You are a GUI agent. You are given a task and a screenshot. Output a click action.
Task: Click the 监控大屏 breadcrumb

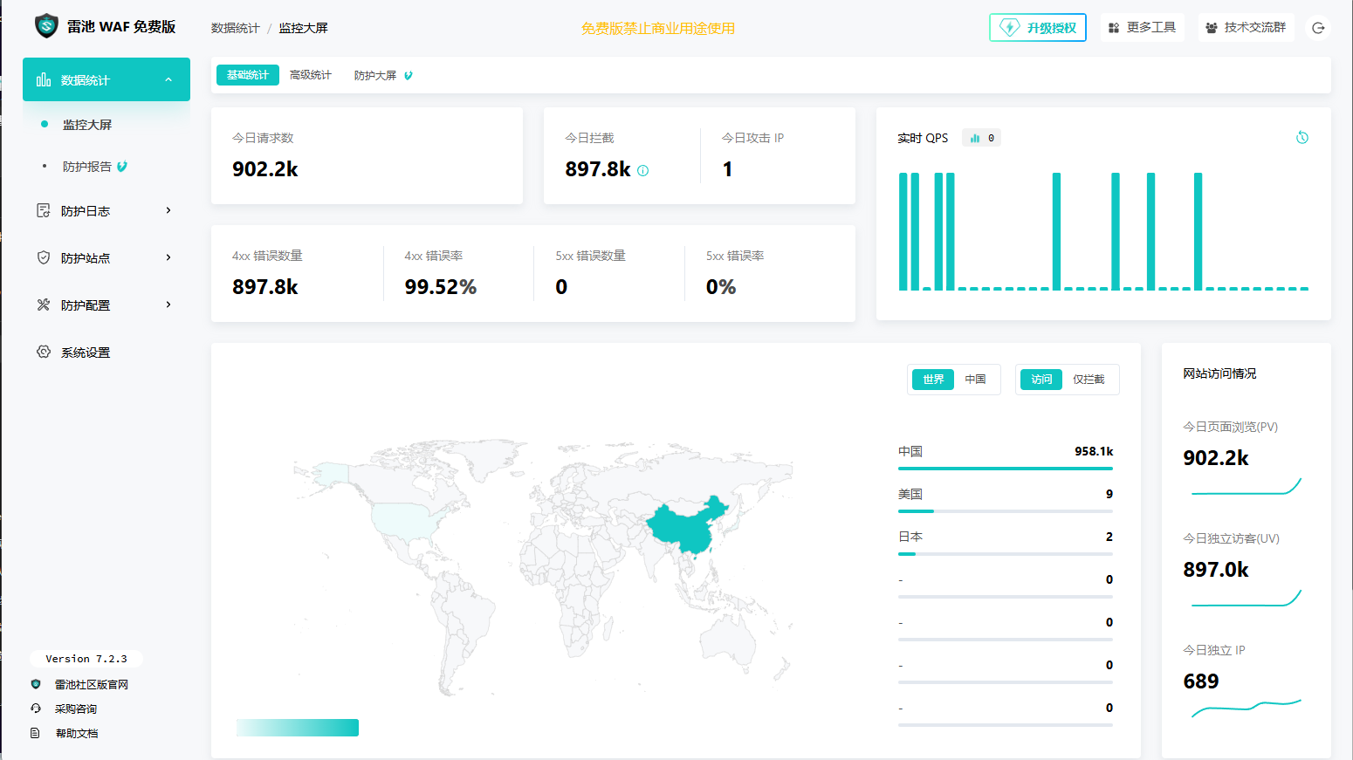coord(304,28)
